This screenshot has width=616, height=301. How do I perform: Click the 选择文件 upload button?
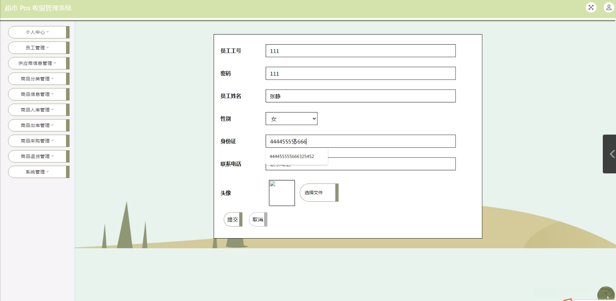[x=319, y=193]
